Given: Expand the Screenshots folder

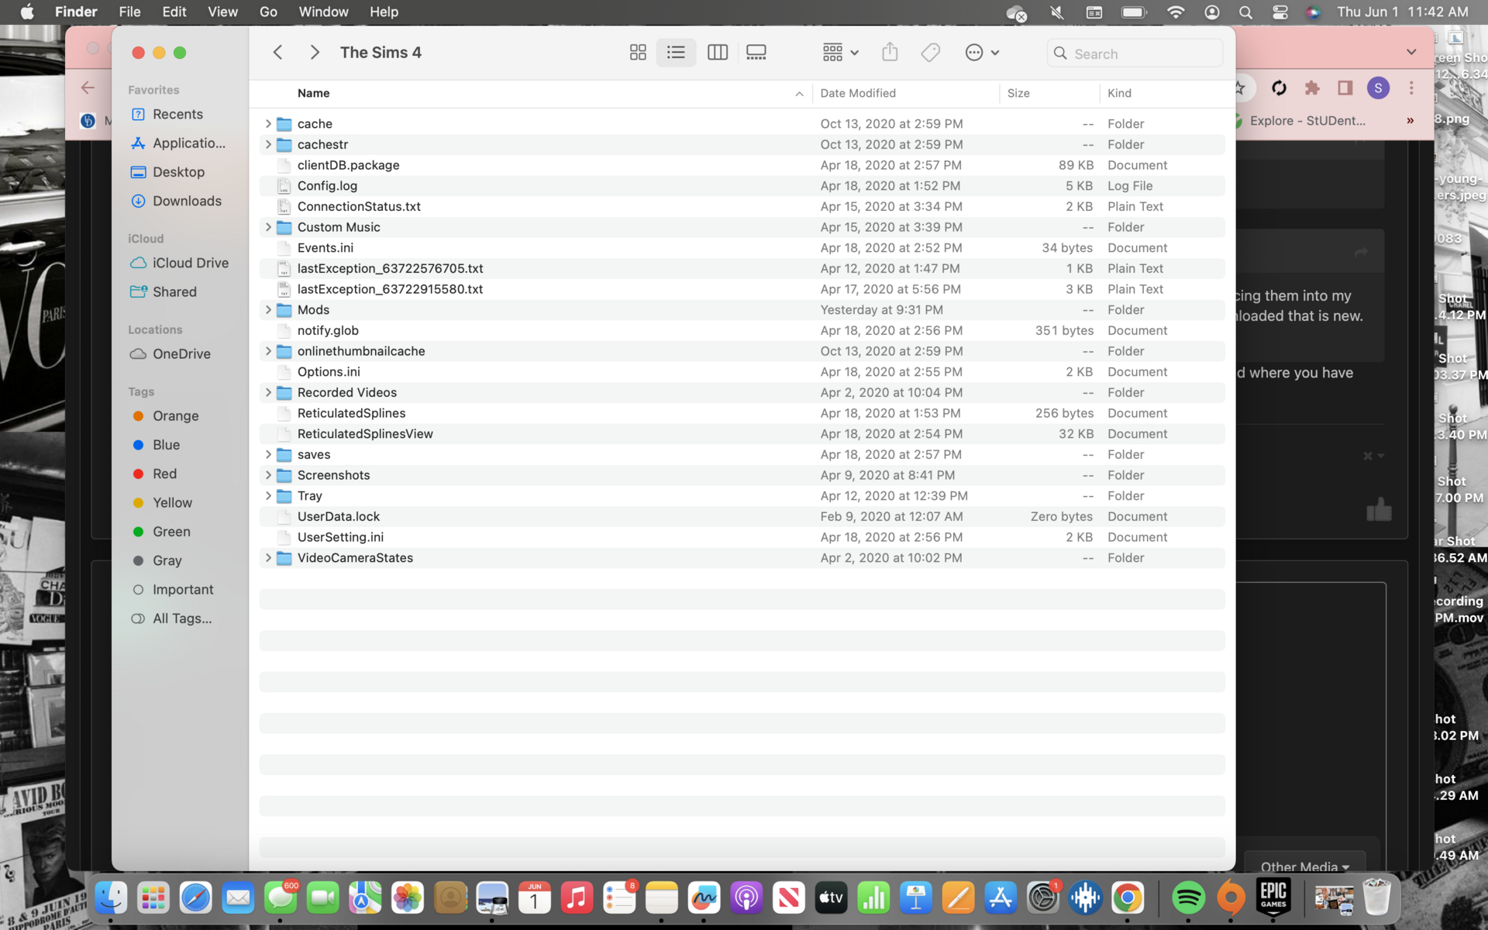Looking at the screenshot, I should tap(268, 475).
